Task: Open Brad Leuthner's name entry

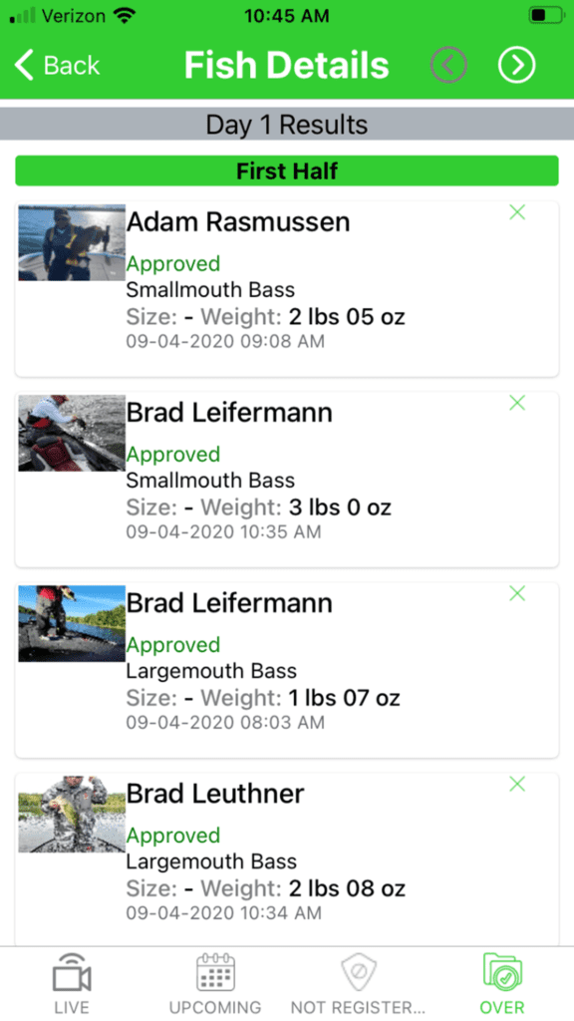Action: tap(215, 794)
